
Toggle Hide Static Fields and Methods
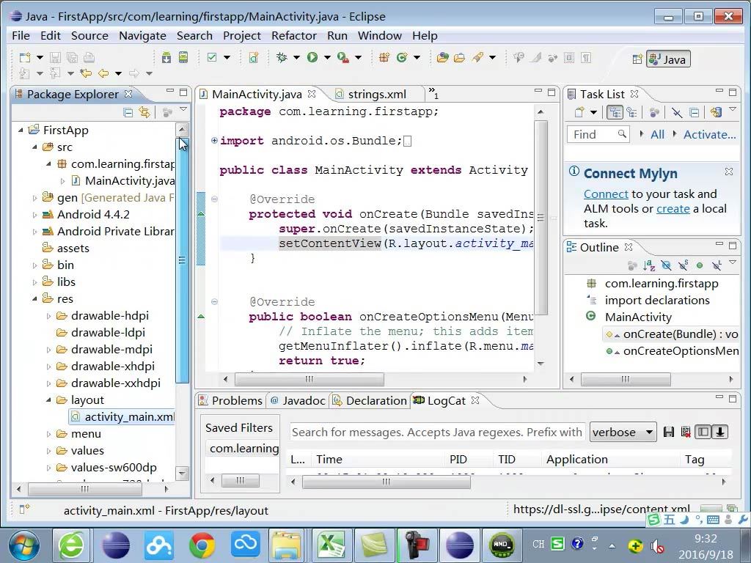683,265
